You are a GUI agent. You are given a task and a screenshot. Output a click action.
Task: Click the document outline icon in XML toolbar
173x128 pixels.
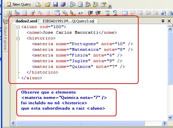coord(25,13)
